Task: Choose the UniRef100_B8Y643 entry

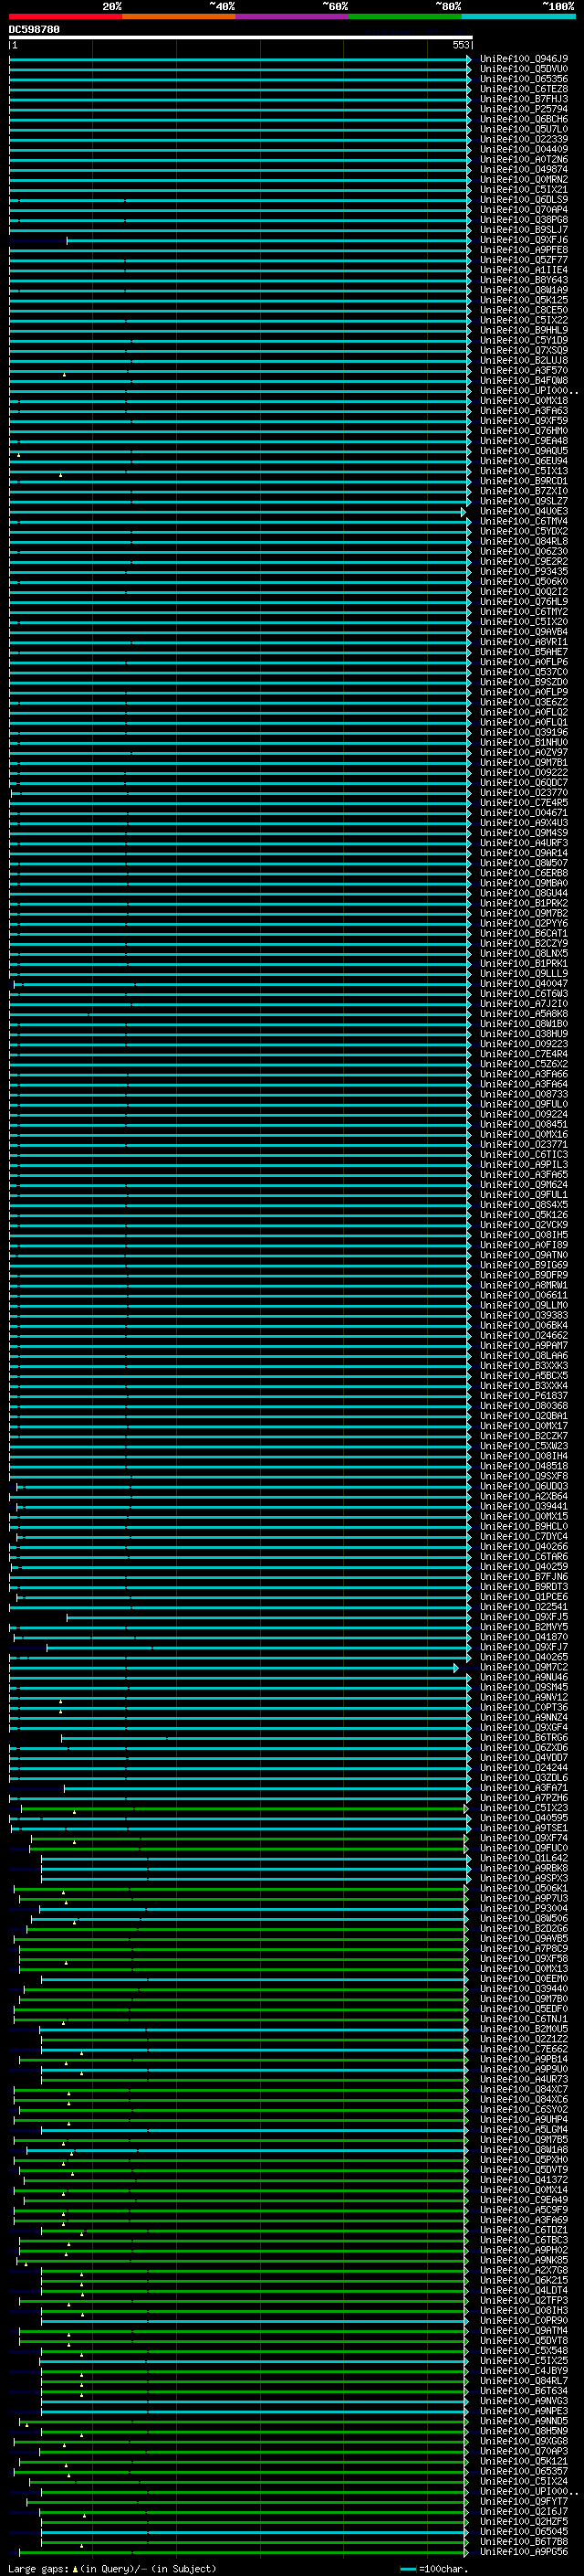Action: coord(524,280)
